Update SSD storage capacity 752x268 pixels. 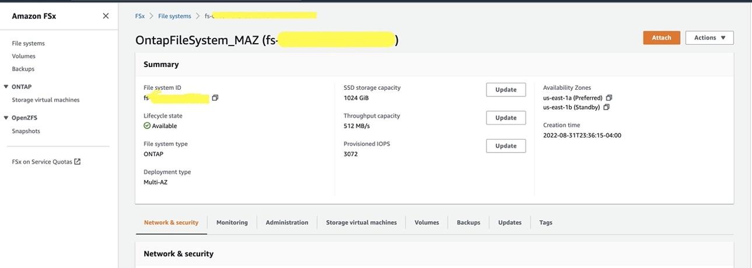[x=506, y=90]
